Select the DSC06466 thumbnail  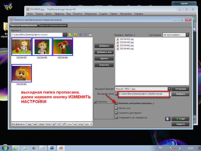point(63,47)
